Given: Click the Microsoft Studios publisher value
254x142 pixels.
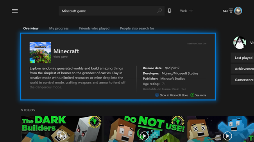Looking at the screenshot, I should pyautogui.click(x=172, y=79).
